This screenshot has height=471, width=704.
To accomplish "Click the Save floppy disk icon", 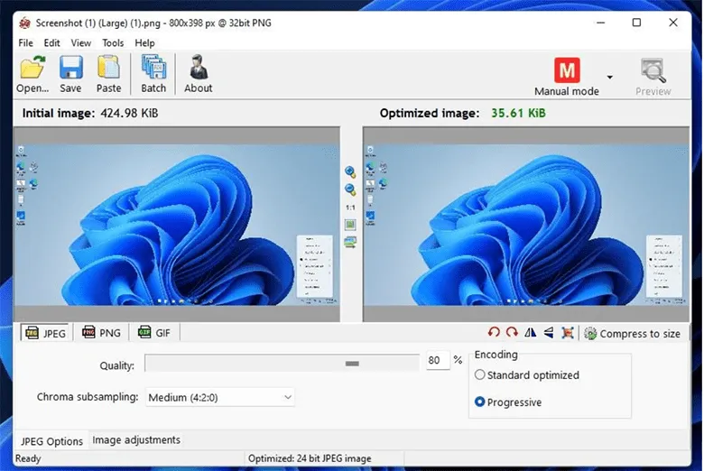I will coord(70,73).
